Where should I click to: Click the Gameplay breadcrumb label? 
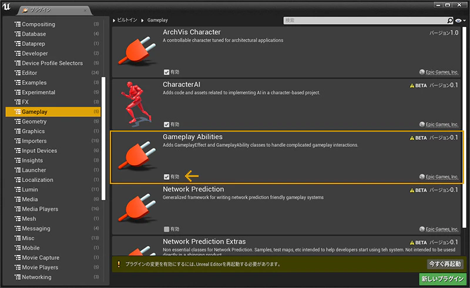[157, 20]
